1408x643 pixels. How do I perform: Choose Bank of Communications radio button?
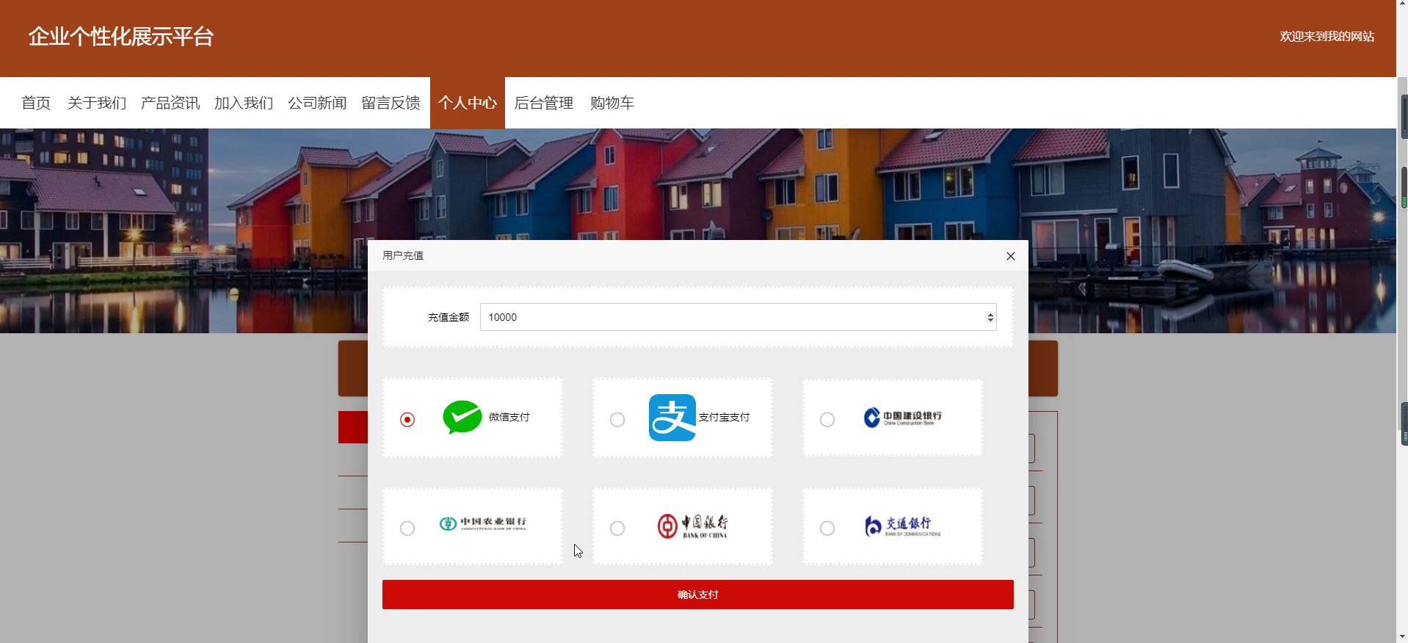[x=827, y=528]
